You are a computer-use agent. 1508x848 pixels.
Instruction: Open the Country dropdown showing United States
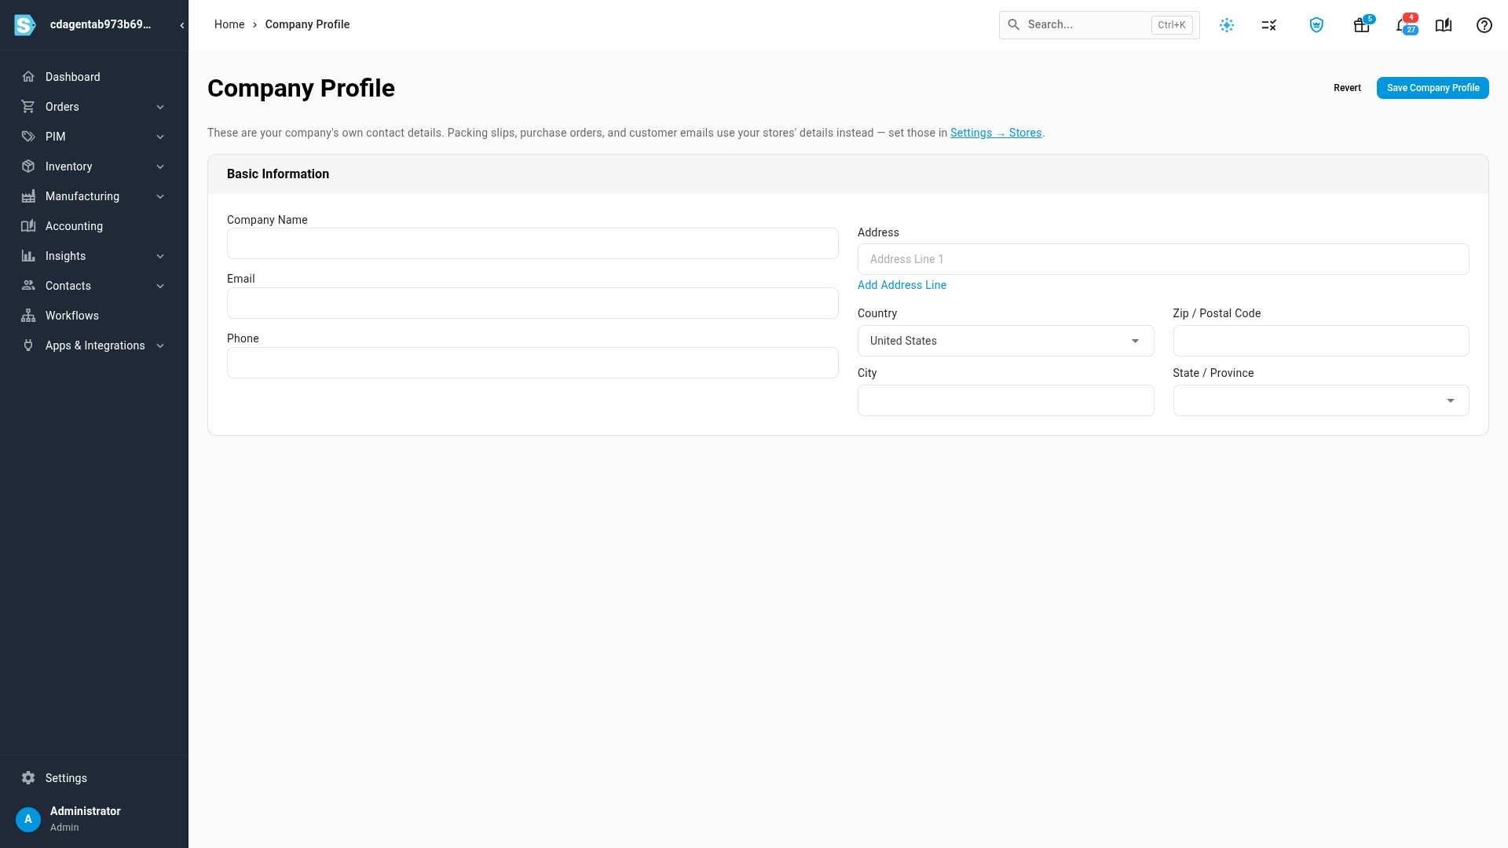click(1005, 341)
